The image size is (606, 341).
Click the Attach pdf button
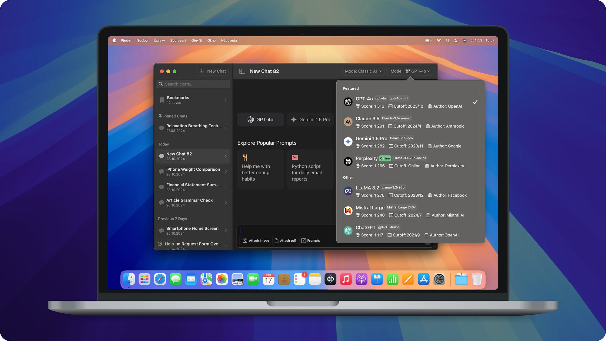(285, 241)
